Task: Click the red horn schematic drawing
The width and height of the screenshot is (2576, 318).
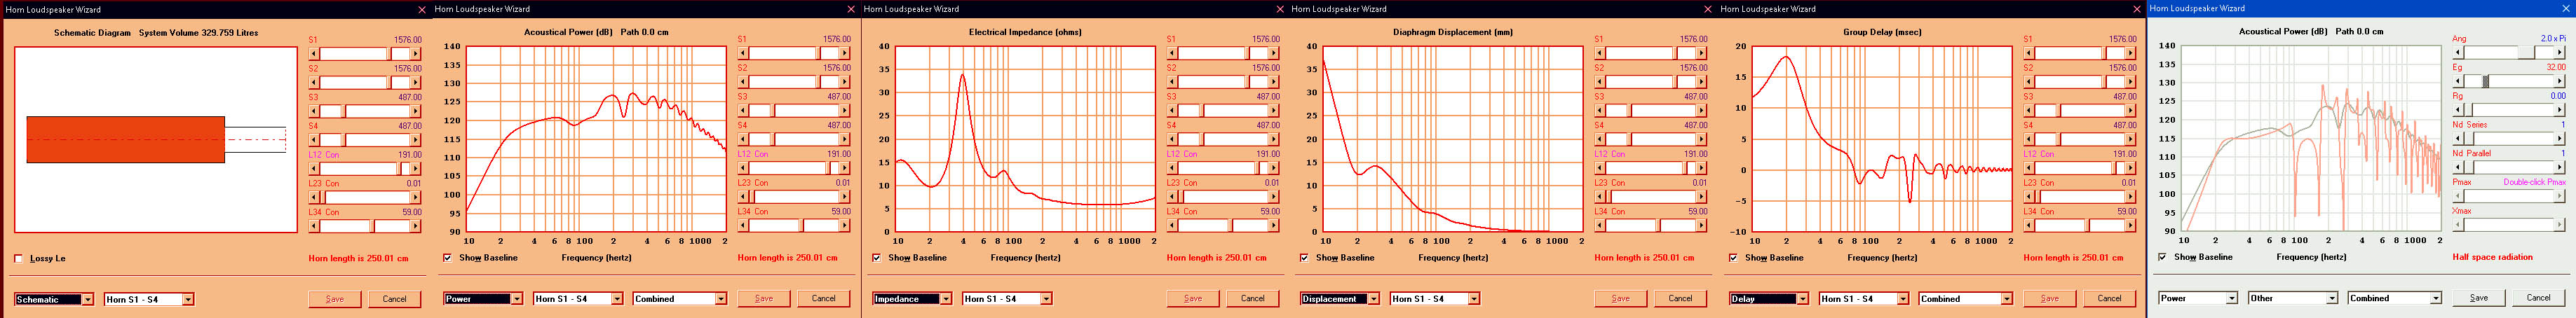Action: pyautogui.click(x=126, y=140)
